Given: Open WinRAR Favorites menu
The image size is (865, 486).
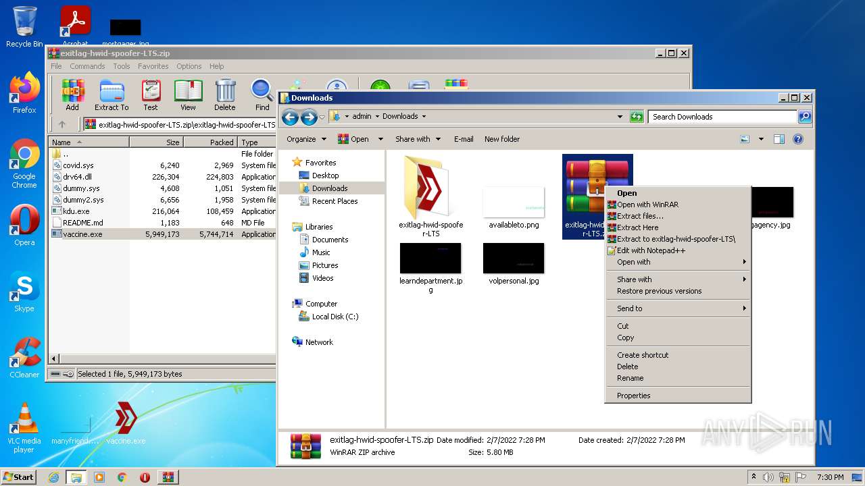Looking at the screenshot, I should pyautogui.click(x=153, y=66).
